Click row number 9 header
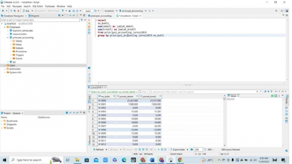Viewport: 292px width, 164px height. pos(94,130)
